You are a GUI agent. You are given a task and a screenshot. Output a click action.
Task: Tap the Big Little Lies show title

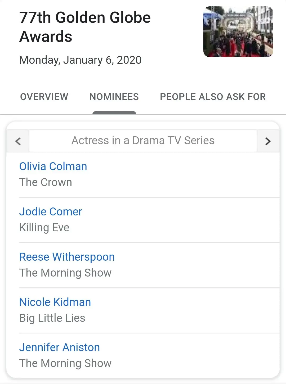pos(52,318)
